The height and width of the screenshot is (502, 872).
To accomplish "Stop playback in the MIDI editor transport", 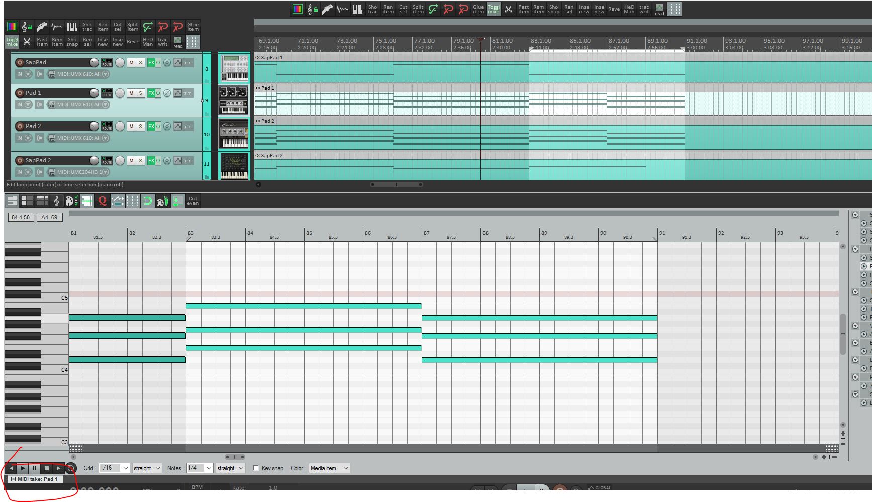I will pyautogui.click(x=47, y=468).
